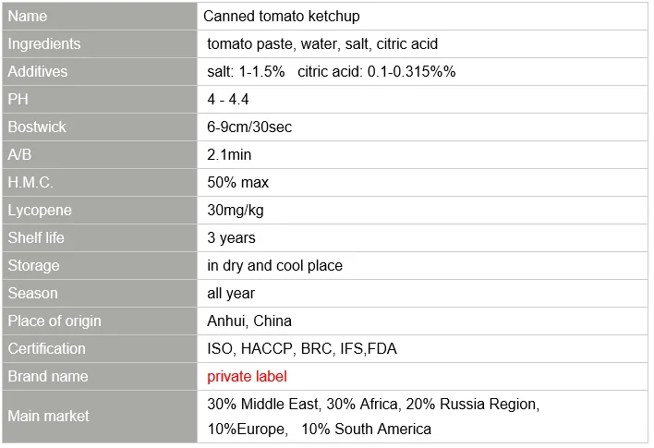Select the PH value '4 - 4.4'
The height and width of the screenshot is (448, 654).
pyautogui.click(x=228, y=99)
